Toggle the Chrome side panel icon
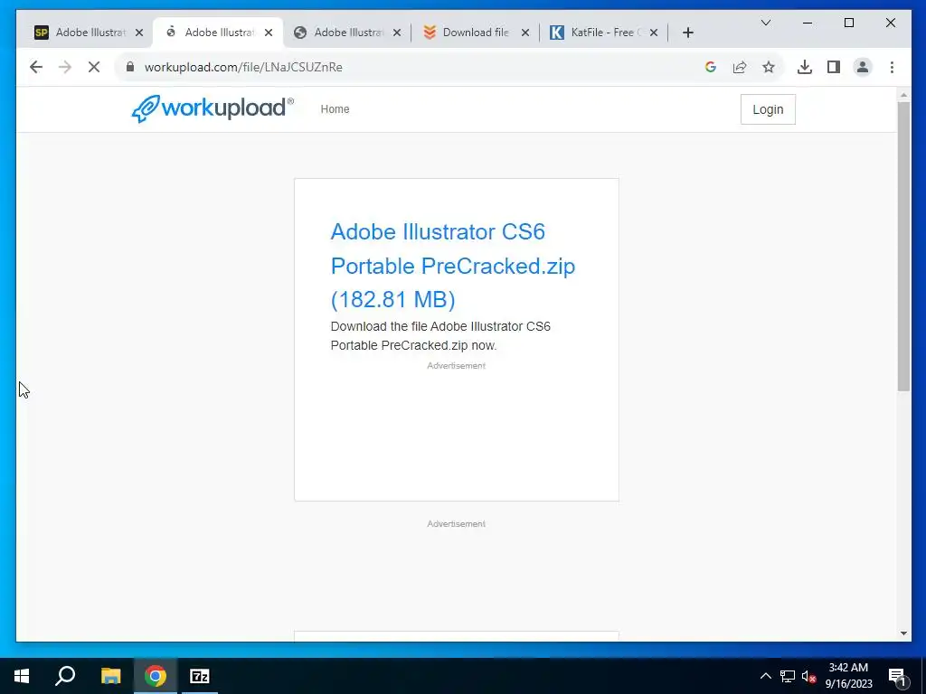This screenshot has height=694, width=926. pyautogui.click(x=833, y=67)
